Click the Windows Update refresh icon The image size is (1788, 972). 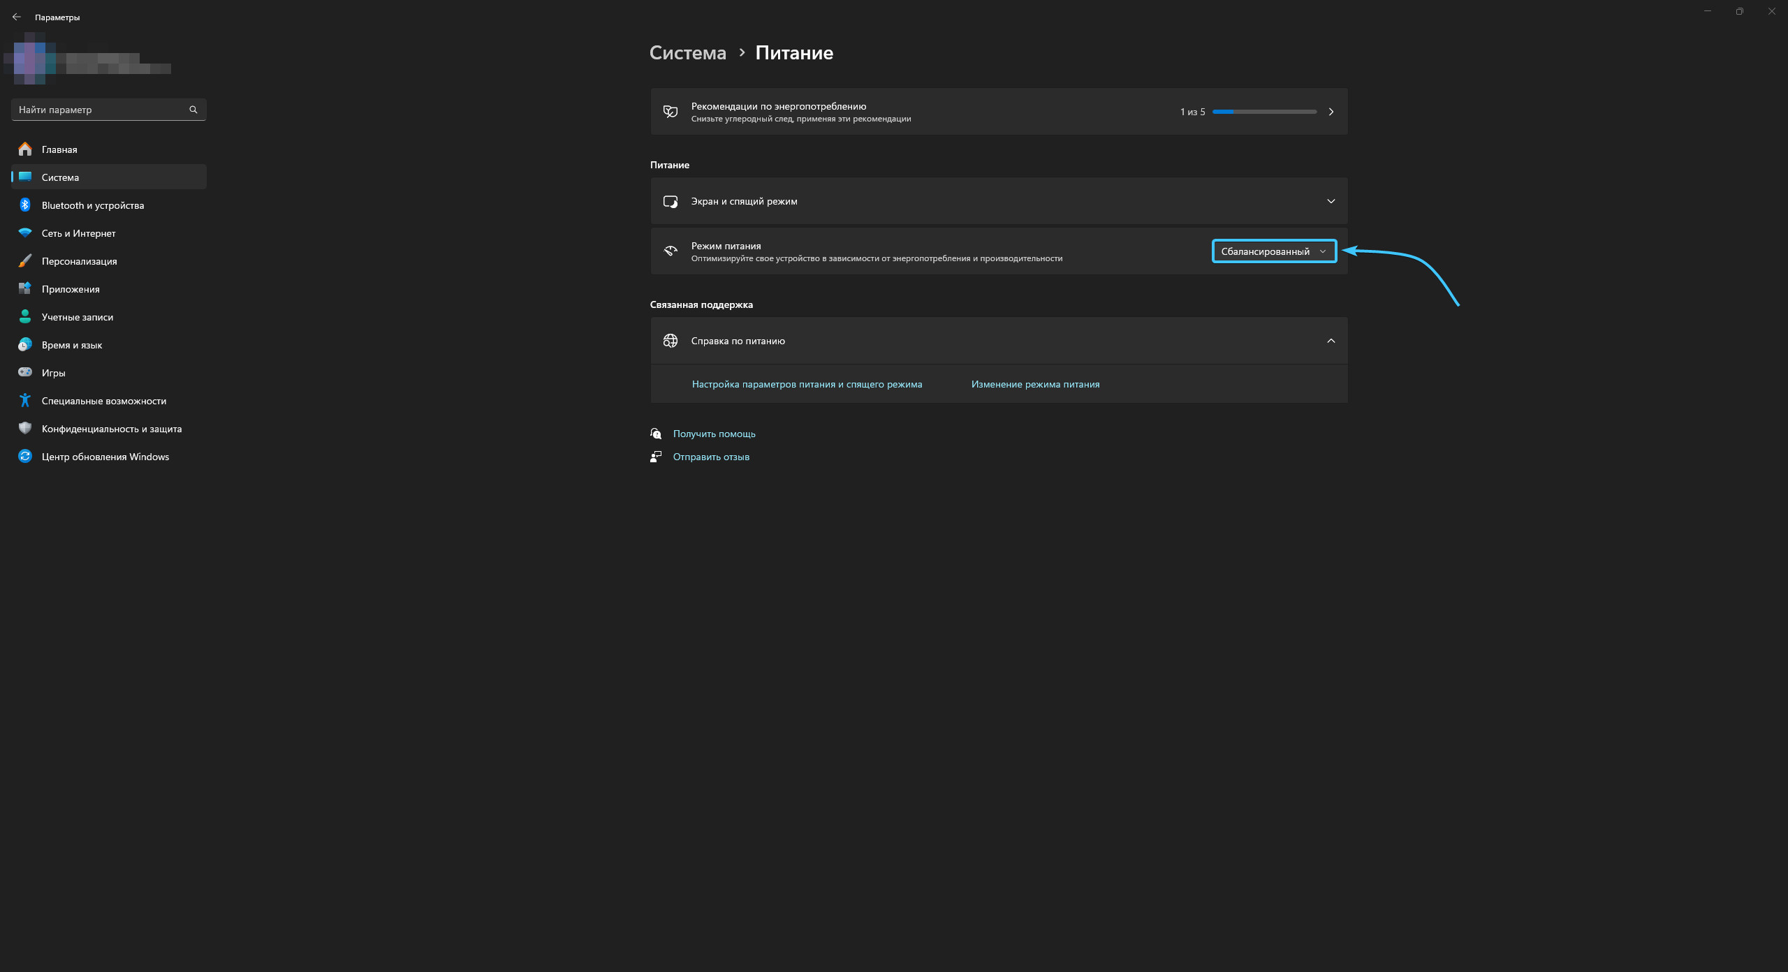tap(25, 456)
